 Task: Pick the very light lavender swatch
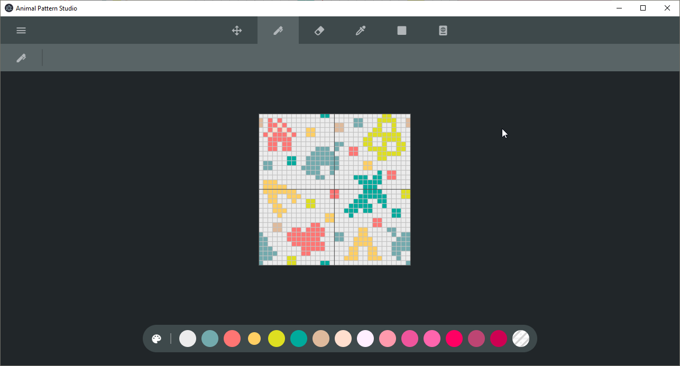[365, 339]
